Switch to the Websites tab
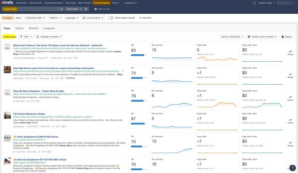 (34, 28)
